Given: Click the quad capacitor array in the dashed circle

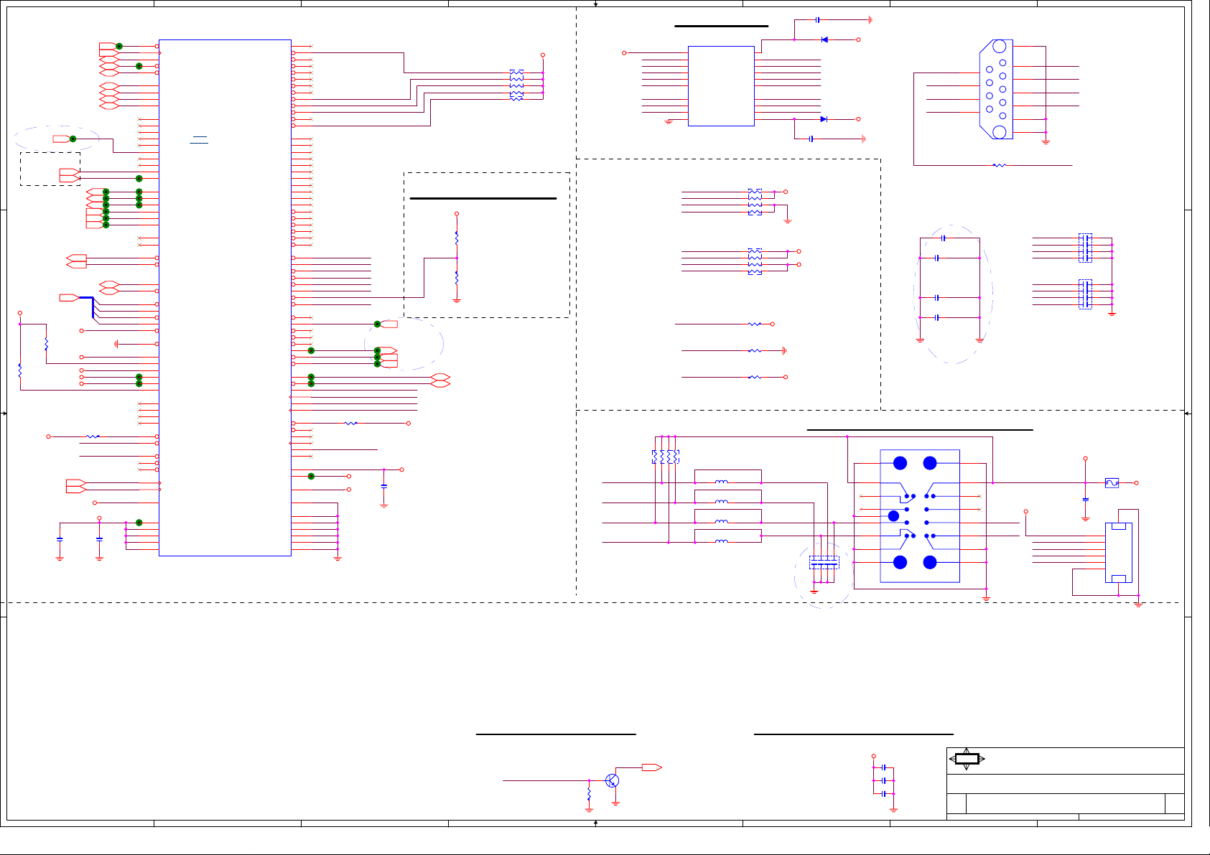Looking at the screenshot, I should [x=824, y=562].
